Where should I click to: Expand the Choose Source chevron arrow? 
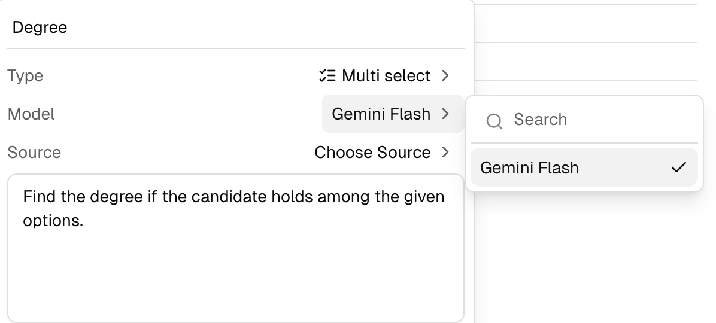[x=445, y=152]
